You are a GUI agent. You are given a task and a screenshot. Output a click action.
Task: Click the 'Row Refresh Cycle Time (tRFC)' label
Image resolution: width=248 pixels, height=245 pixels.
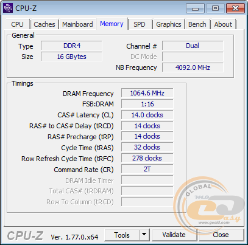68,159
